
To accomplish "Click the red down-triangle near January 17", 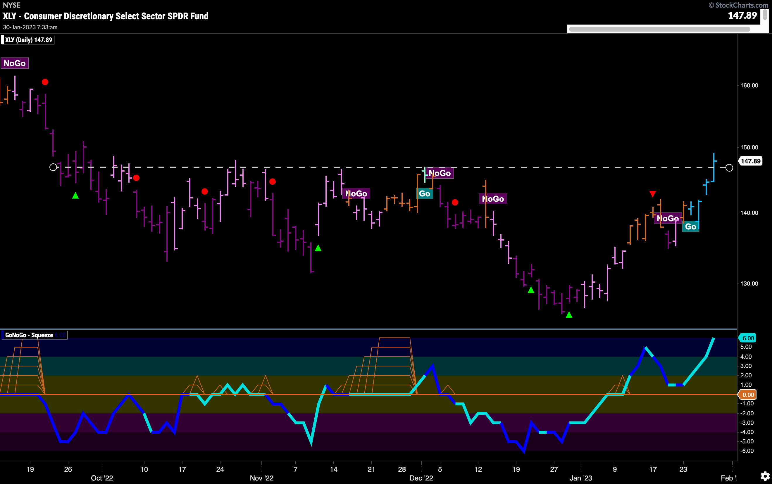I will coord(653,194).
